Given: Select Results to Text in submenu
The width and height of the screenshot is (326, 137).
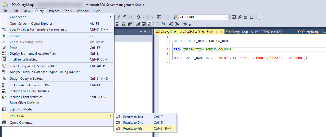Looking at the screenshot, I should tap(145, 117).
